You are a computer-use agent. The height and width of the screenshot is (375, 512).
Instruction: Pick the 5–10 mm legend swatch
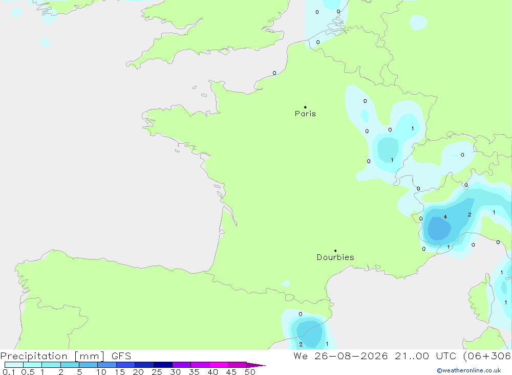88,365
